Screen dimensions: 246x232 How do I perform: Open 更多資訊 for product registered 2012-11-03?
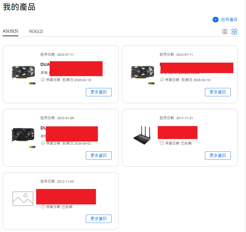(99, 219)
